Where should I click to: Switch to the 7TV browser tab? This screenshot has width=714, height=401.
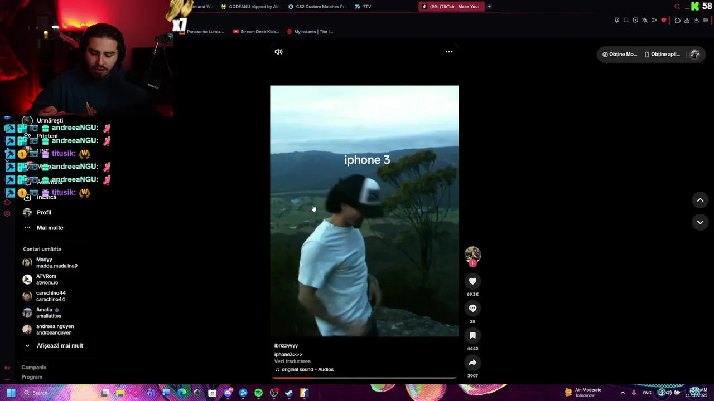(x=363, y=7)
